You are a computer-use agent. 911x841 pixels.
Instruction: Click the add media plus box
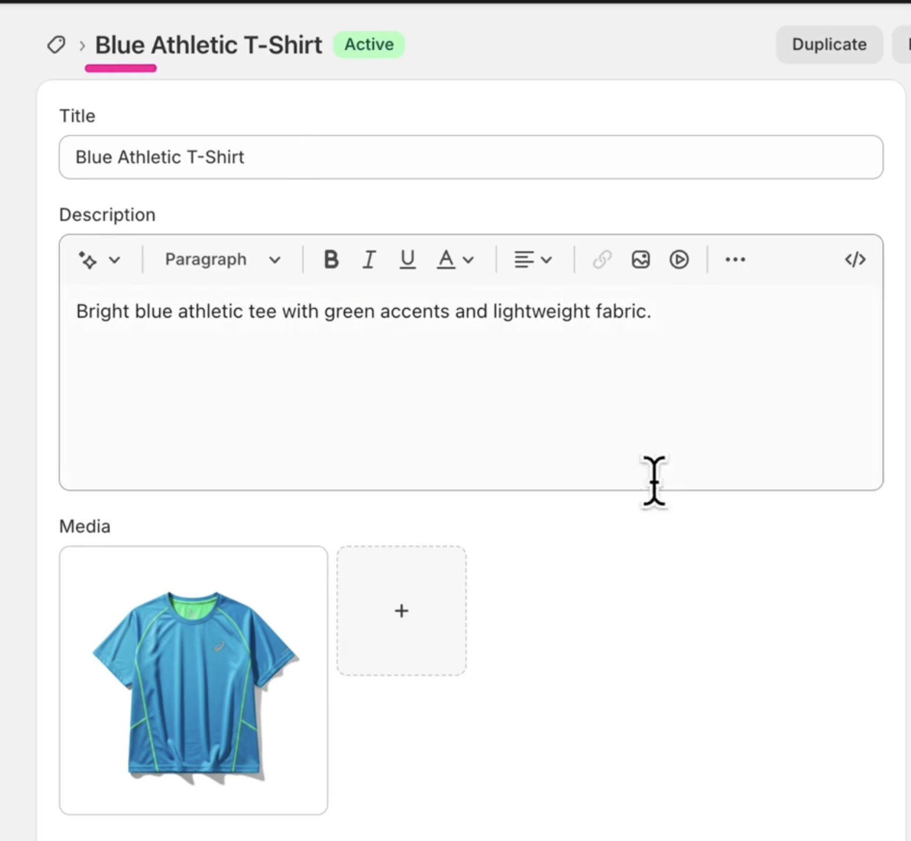pyautogui.click(x=402, y=610)
